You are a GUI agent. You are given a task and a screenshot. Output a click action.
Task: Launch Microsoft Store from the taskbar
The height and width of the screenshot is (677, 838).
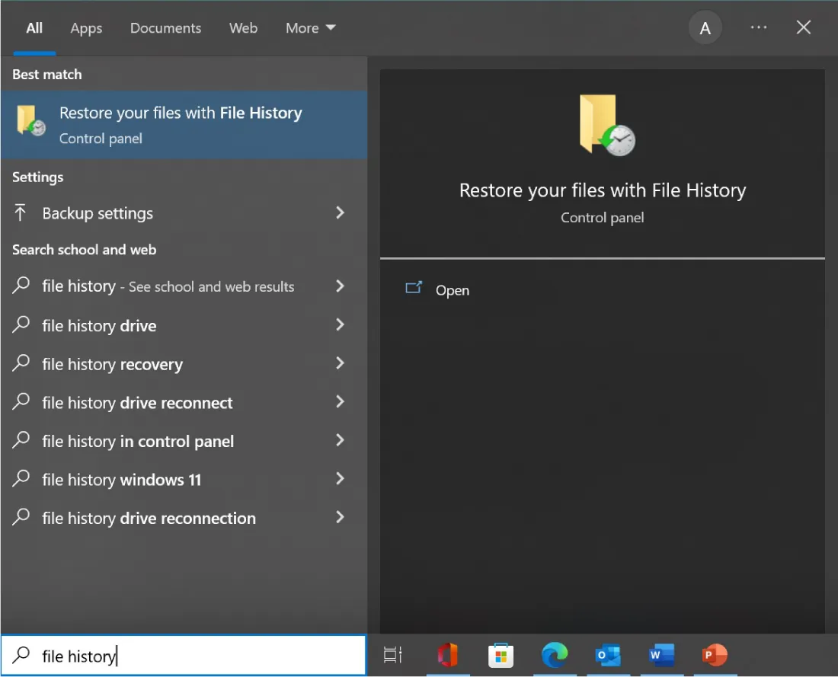[501, 655]
